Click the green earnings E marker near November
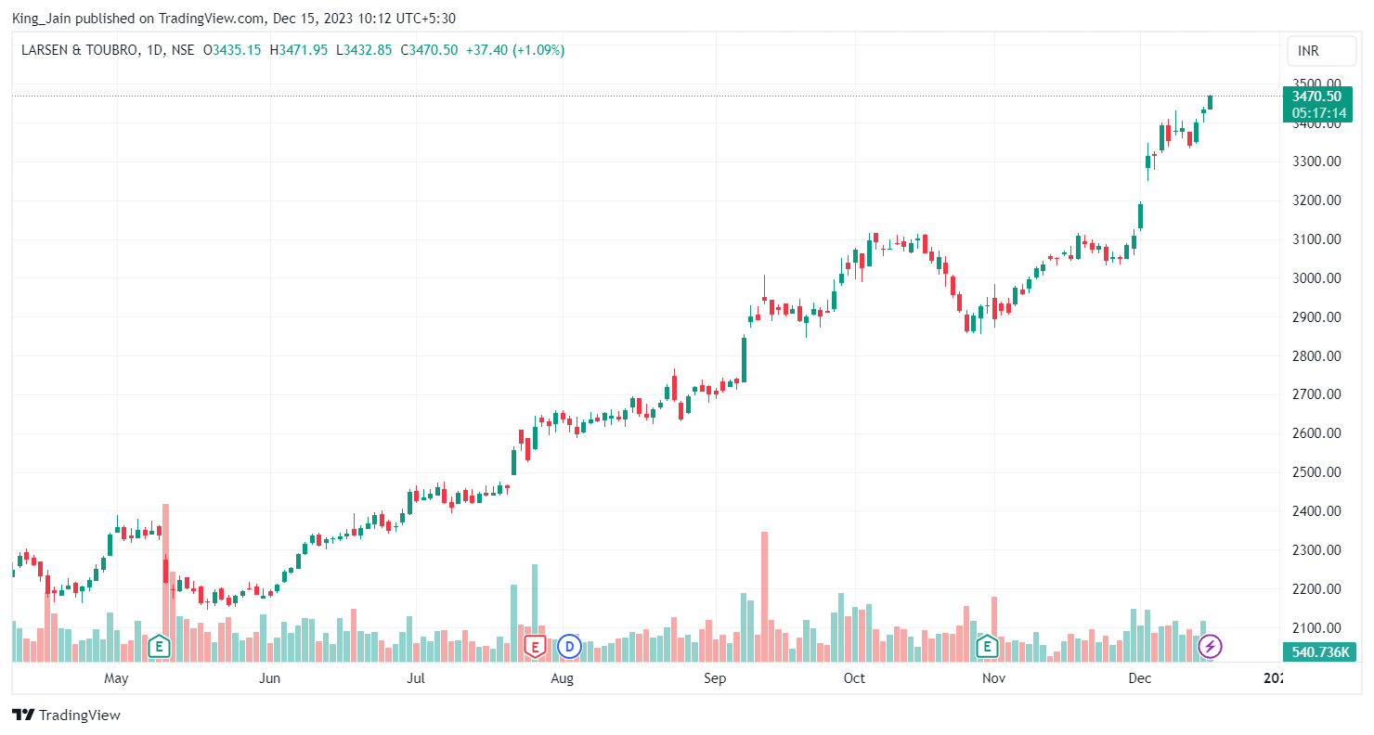This screenshot has height=735, width=1374. [986, 646]
